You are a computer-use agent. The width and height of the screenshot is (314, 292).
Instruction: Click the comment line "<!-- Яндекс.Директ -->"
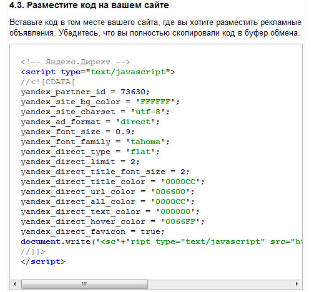tap(76, 62)
